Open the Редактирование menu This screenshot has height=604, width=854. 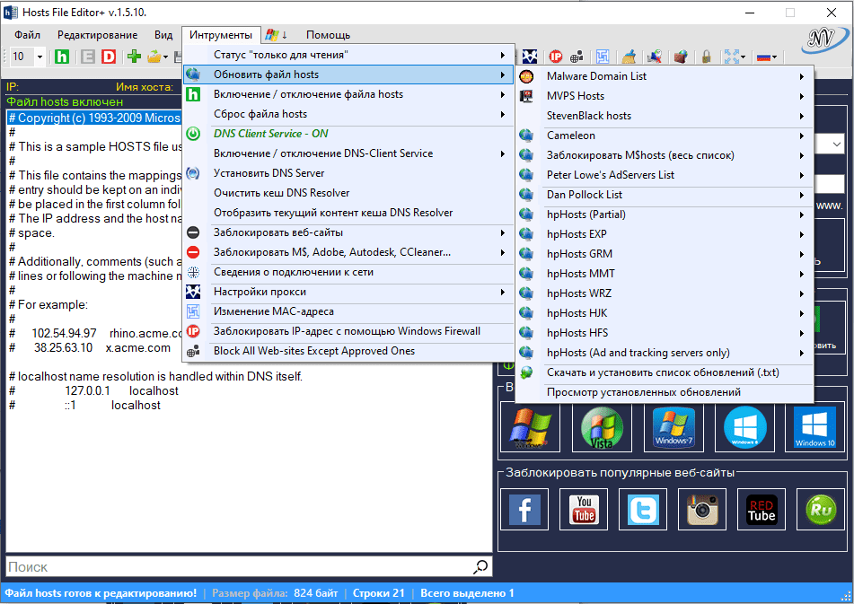point(98,35)
